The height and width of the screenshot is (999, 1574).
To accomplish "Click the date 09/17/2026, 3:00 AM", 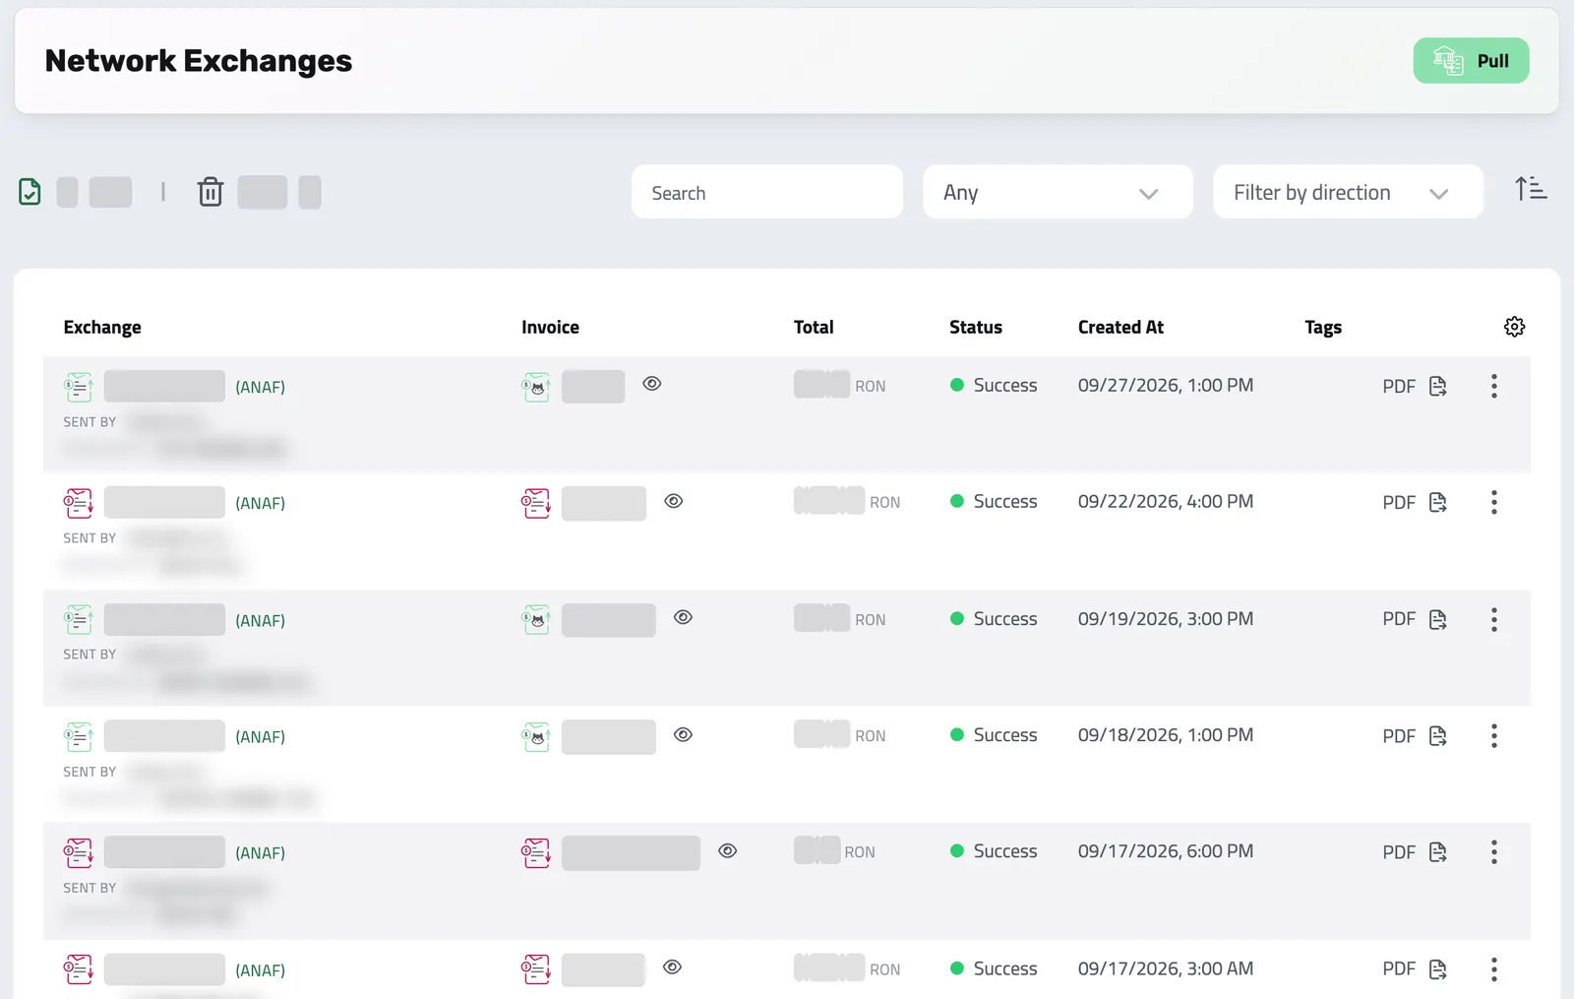I will point(1166,968).
